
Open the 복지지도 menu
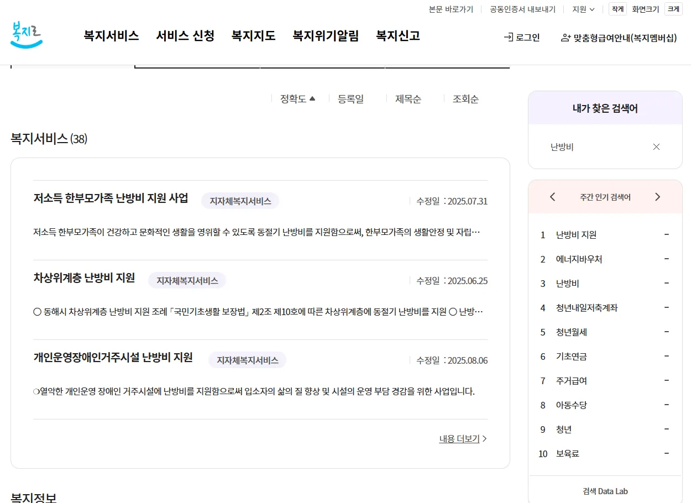[x=253, y=36]
